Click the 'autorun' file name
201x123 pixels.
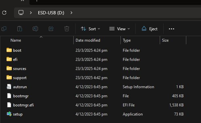click(20, 87)
